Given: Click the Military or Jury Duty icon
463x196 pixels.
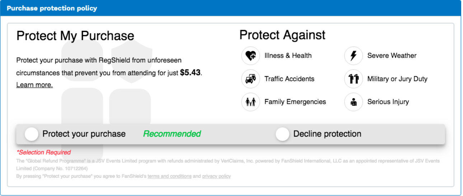Looking at the screenshot, I should 353,79.
